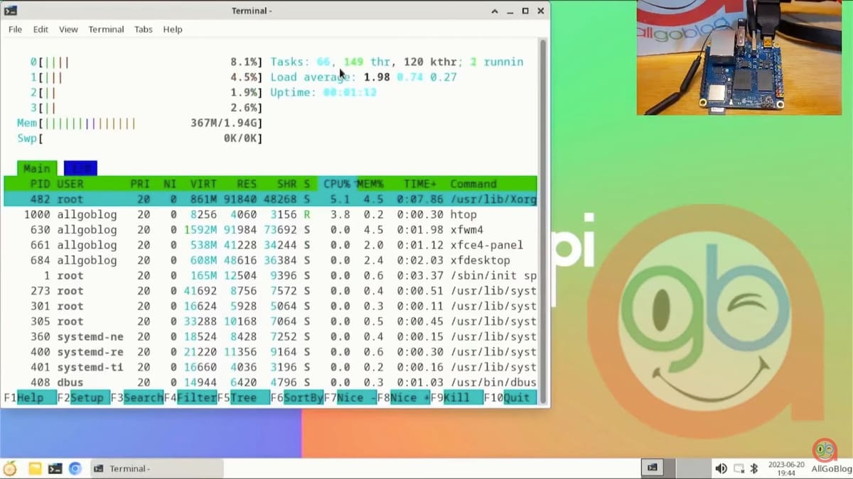
Task: Select the first workspace in the switcher
Action: [x=653, y=468]
